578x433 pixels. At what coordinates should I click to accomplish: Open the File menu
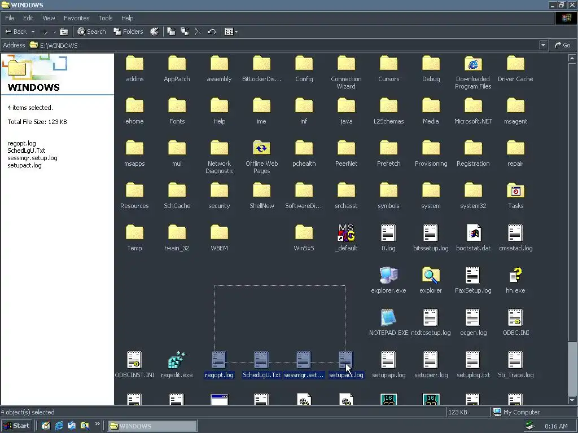(10, 18)
